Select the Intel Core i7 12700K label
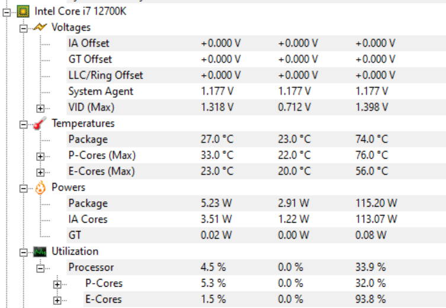The width and height of the screenshot is (446, 308). [x=81, y=11]
